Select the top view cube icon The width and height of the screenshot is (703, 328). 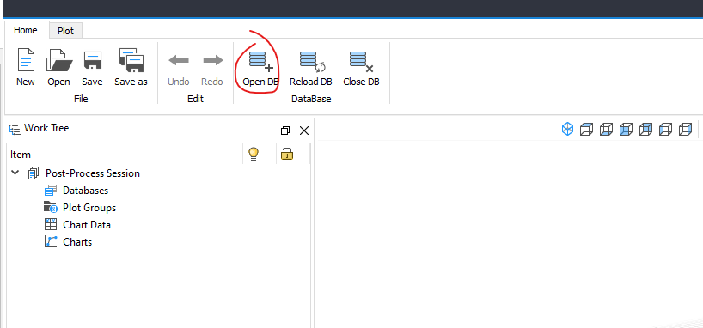coord(586,130)
